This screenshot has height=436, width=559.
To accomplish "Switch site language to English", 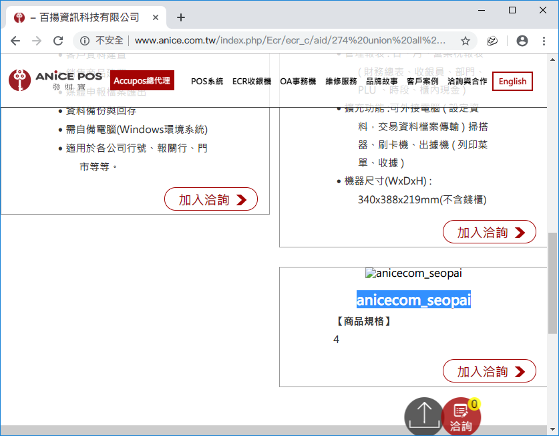I will tap(512, 81).
